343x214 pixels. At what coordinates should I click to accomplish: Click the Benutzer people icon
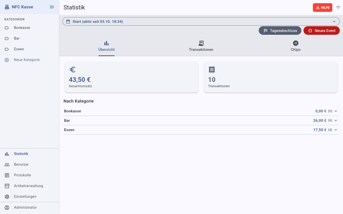click(7, 165)
